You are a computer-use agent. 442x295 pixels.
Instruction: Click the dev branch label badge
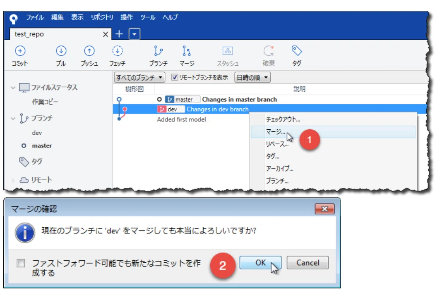(x=171, y=109)
